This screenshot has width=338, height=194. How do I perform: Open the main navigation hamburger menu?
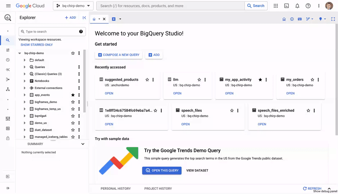(8, 6)
